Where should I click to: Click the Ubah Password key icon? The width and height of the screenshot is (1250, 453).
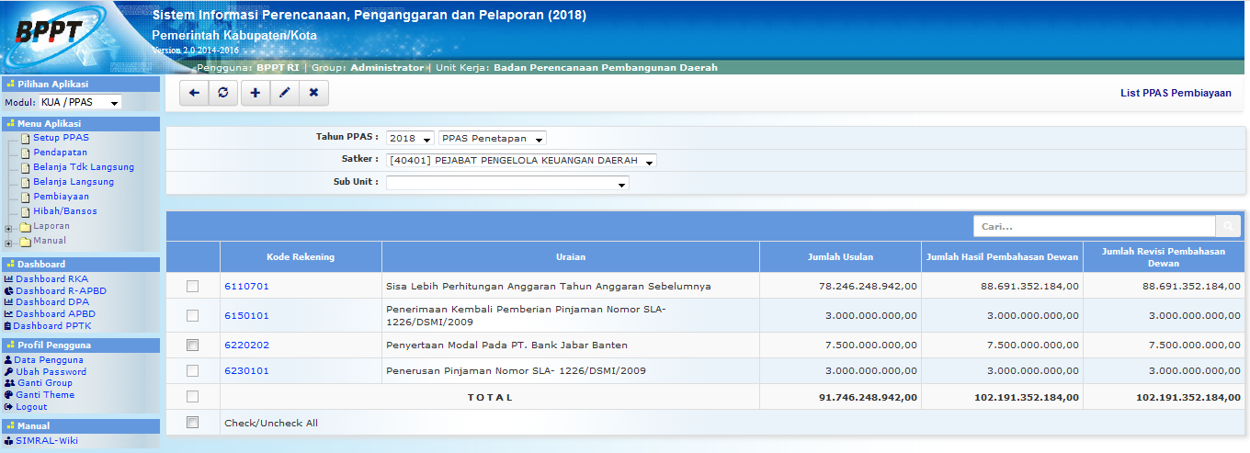pos(8,372)
